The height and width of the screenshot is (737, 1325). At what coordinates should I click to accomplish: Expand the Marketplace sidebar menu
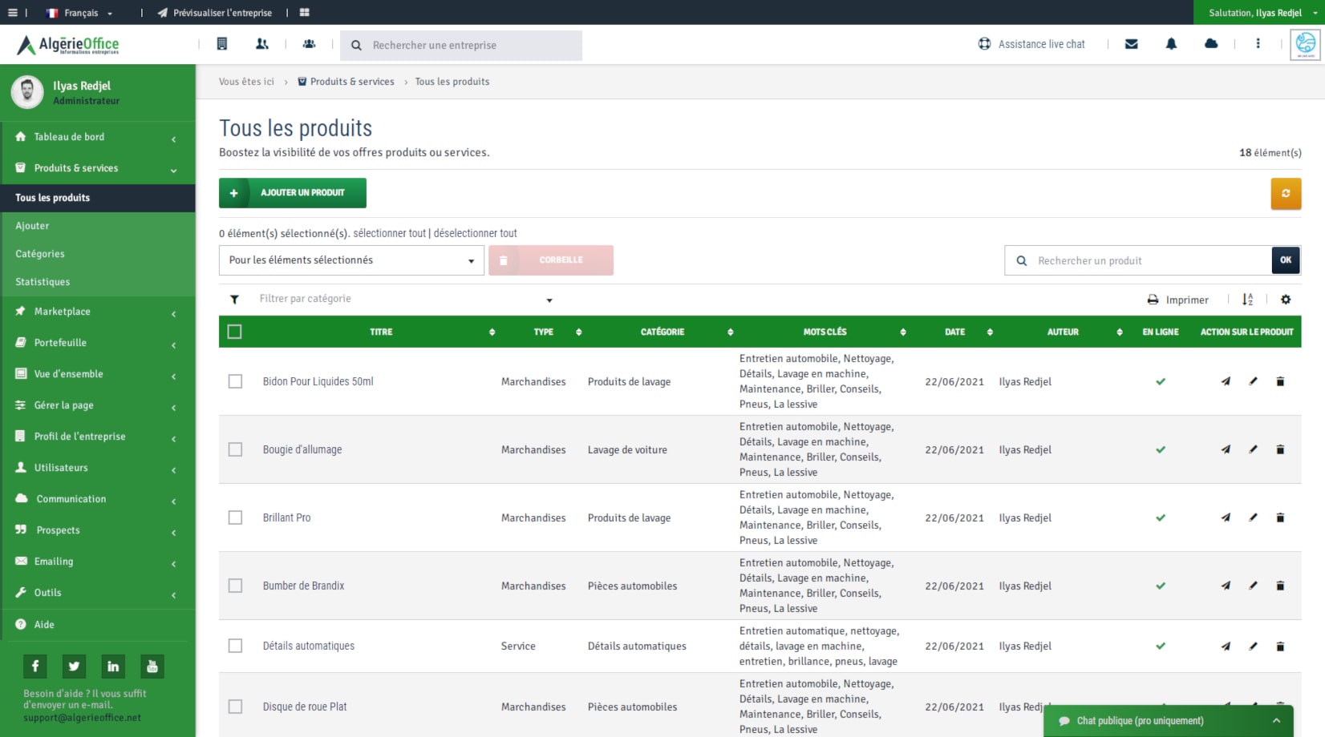(96, 312)
